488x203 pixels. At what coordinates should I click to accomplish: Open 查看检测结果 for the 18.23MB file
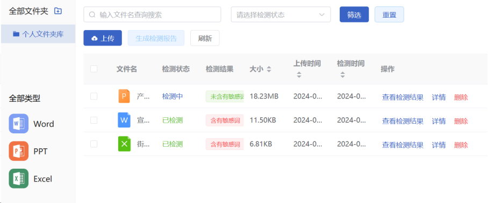(403, 97)
